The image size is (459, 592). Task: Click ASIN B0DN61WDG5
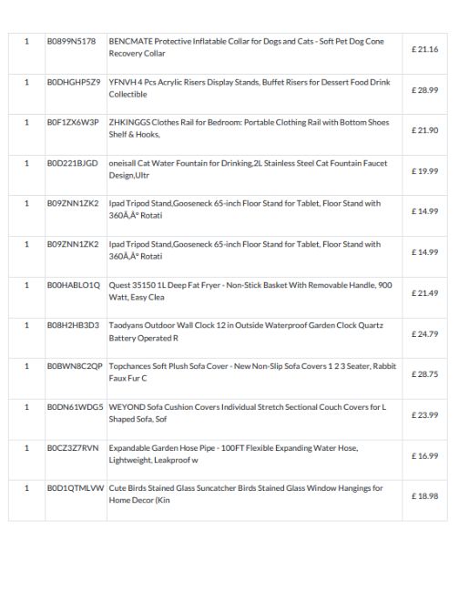[75, 407]
